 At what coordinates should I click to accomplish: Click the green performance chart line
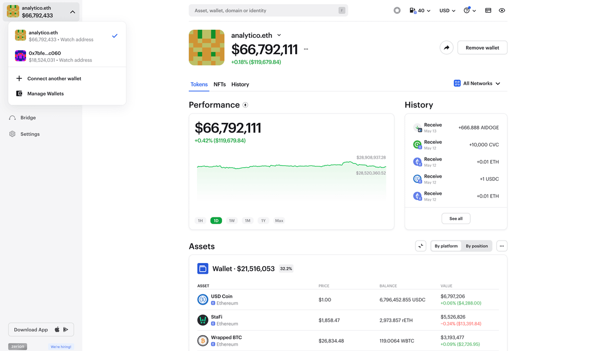point(292,166)
